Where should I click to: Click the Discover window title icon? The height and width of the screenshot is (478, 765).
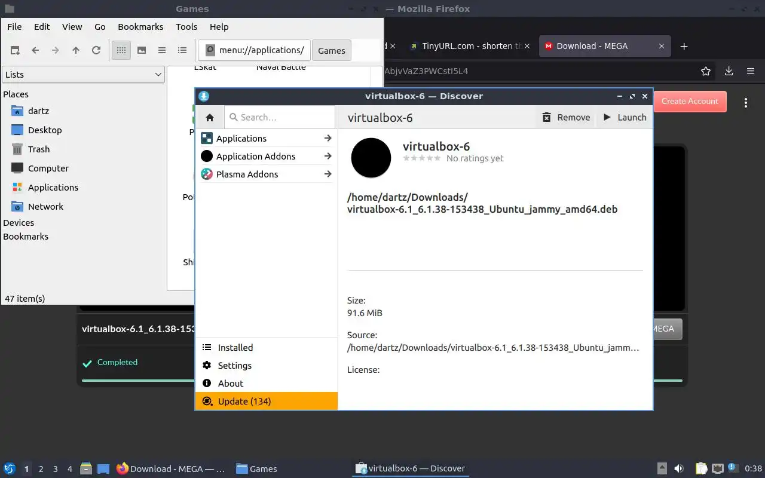point(204,96)
